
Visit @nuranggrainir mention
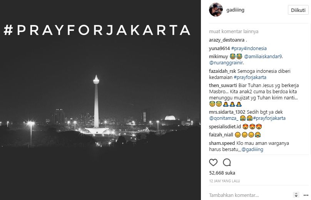[226, 63]
